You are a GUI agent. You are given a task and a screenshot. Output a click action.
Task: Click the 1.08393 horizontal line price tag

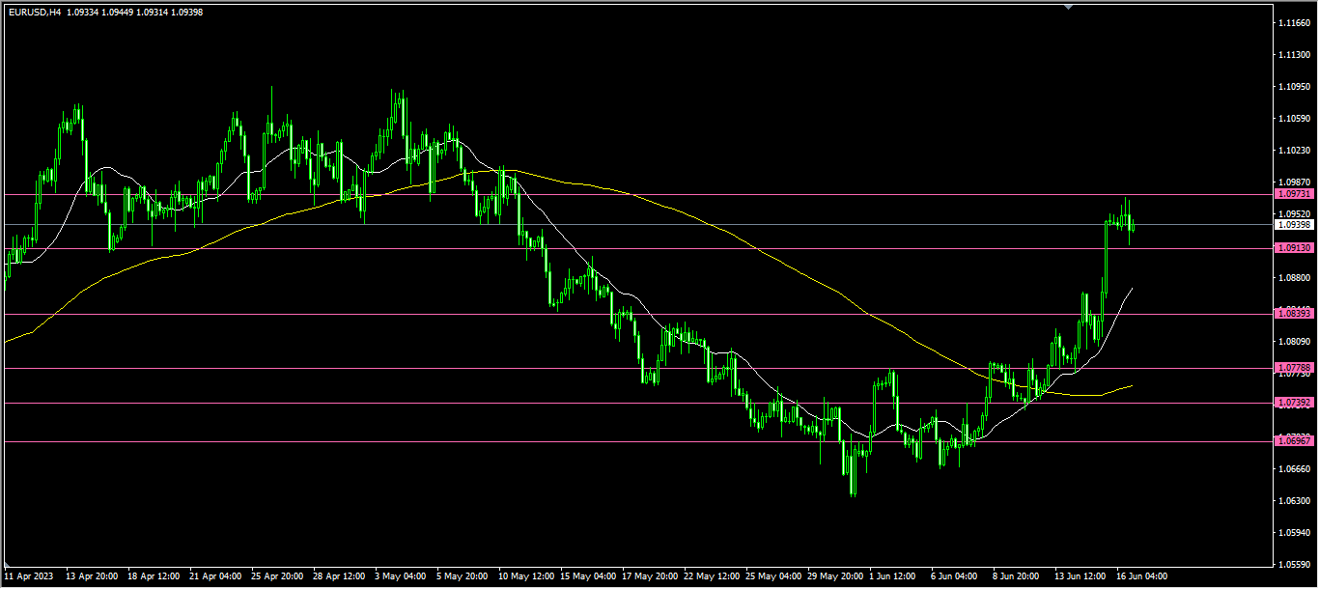coord(1293,314)
